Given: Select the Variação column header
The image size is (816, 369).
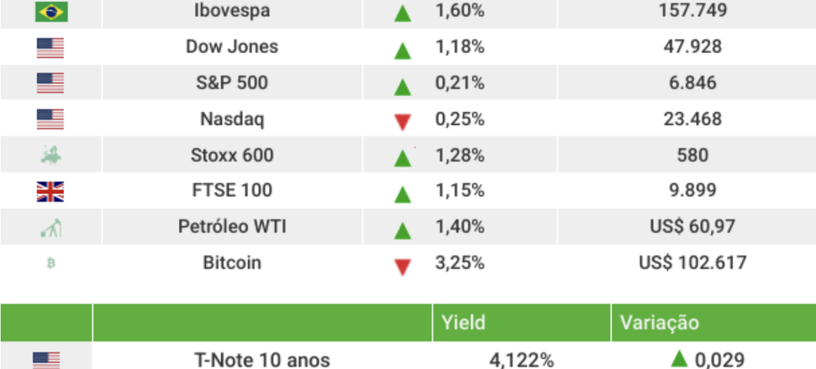Looking at the screenshot, I should pos(660,323).
